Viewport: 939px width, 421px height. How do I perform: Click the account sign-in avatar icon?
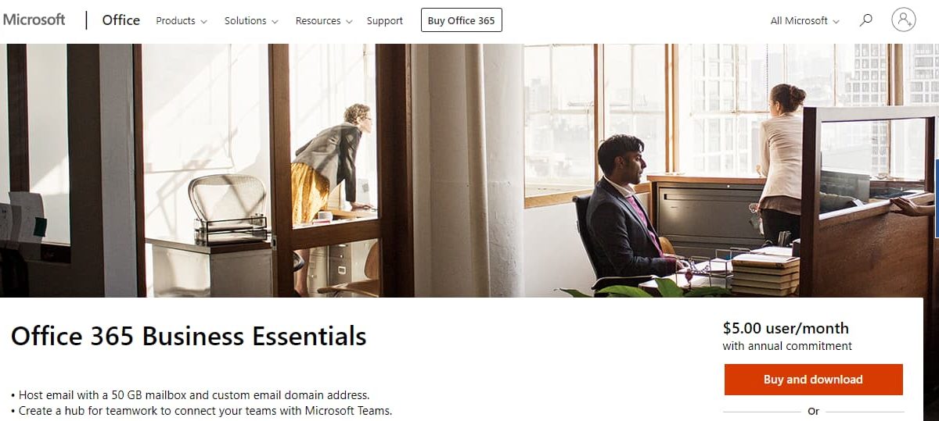pyautogui.click(x=904, y=20)
